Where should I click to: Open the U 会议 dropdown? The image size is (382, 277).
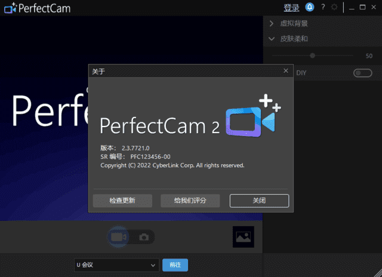pos(116,264)
